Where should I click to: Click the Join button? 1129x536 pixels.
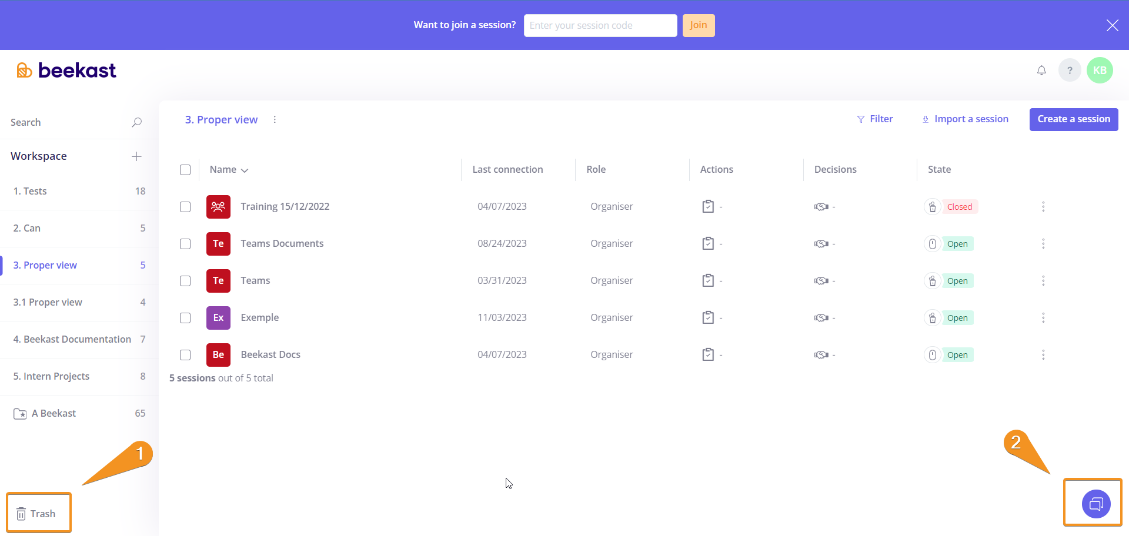(x=699, y=25)
